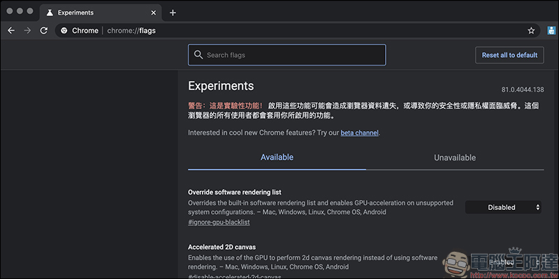Viewport: 559px width, 279px height.
Task: Click Reset all to default button
Action: click(x=509, y=55)
